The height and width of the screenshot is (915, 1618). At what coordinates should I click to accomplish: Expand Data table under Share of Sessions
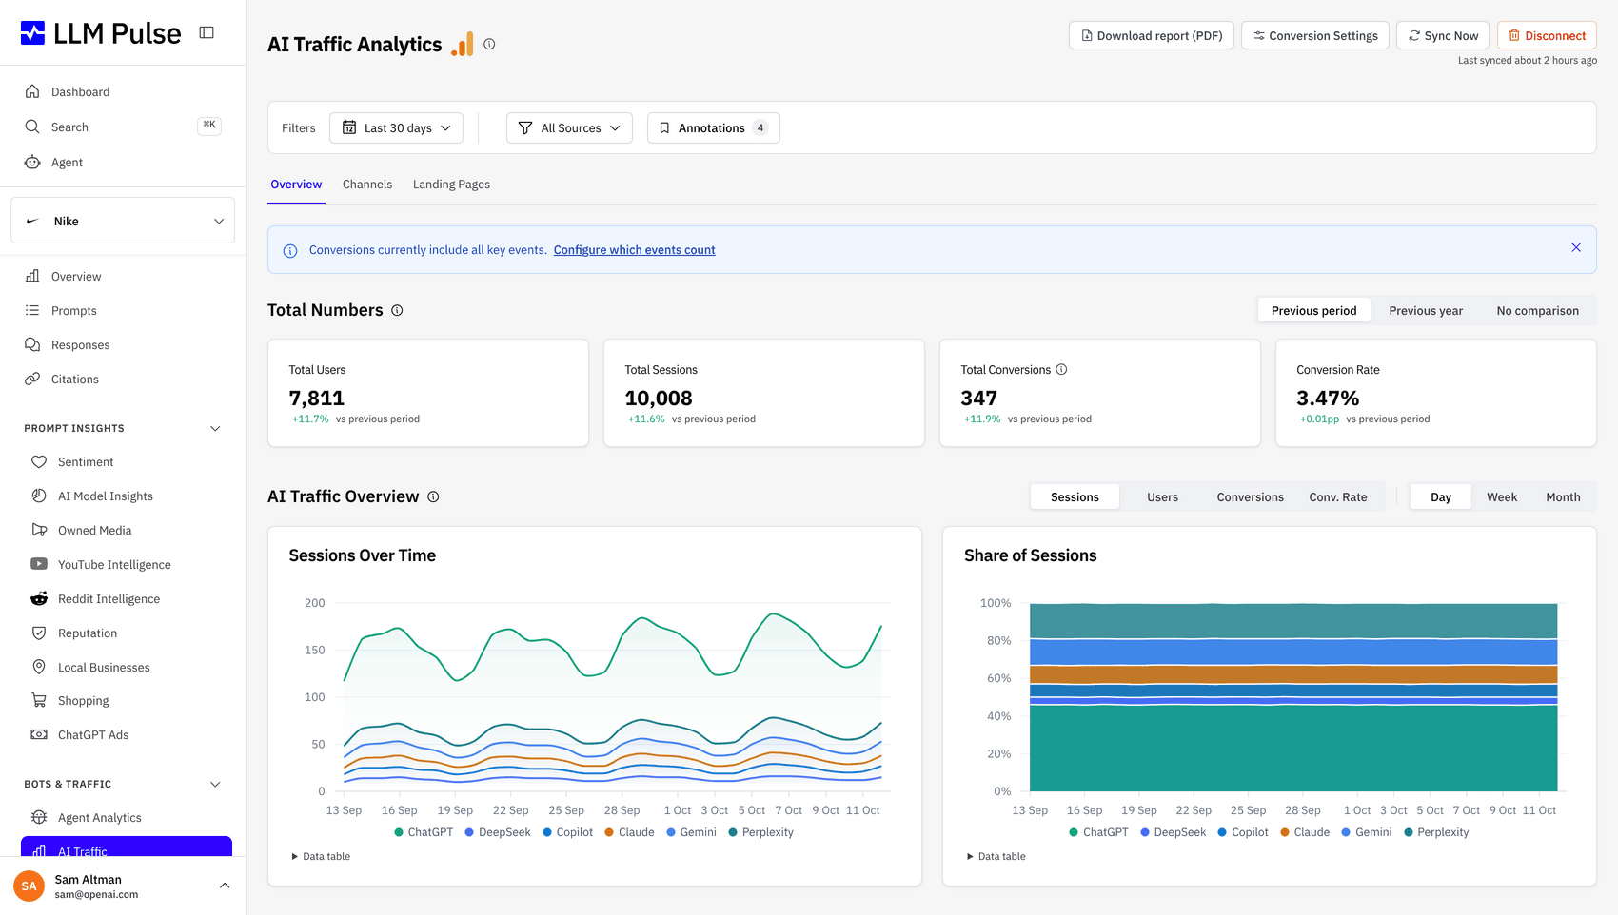[x=996, y=856]
